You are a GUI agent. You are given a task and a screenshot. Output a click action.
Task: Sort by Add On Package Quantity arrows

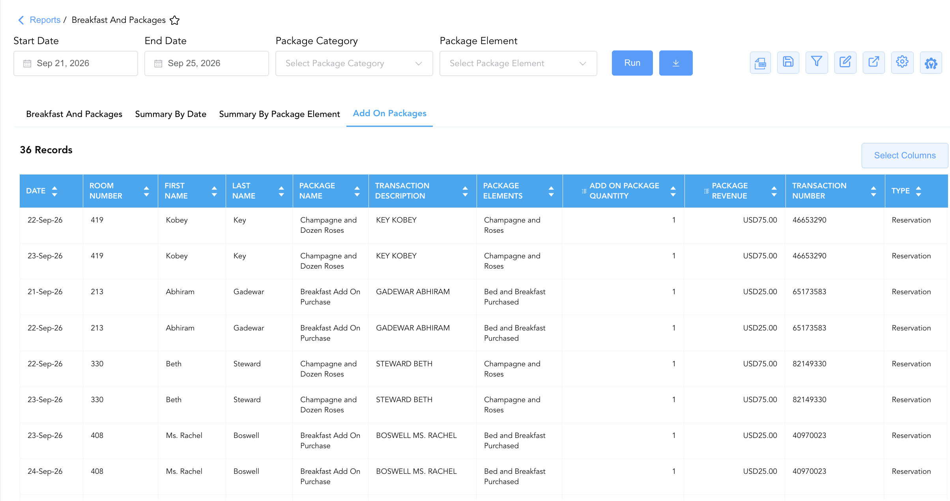click(673, 191)
